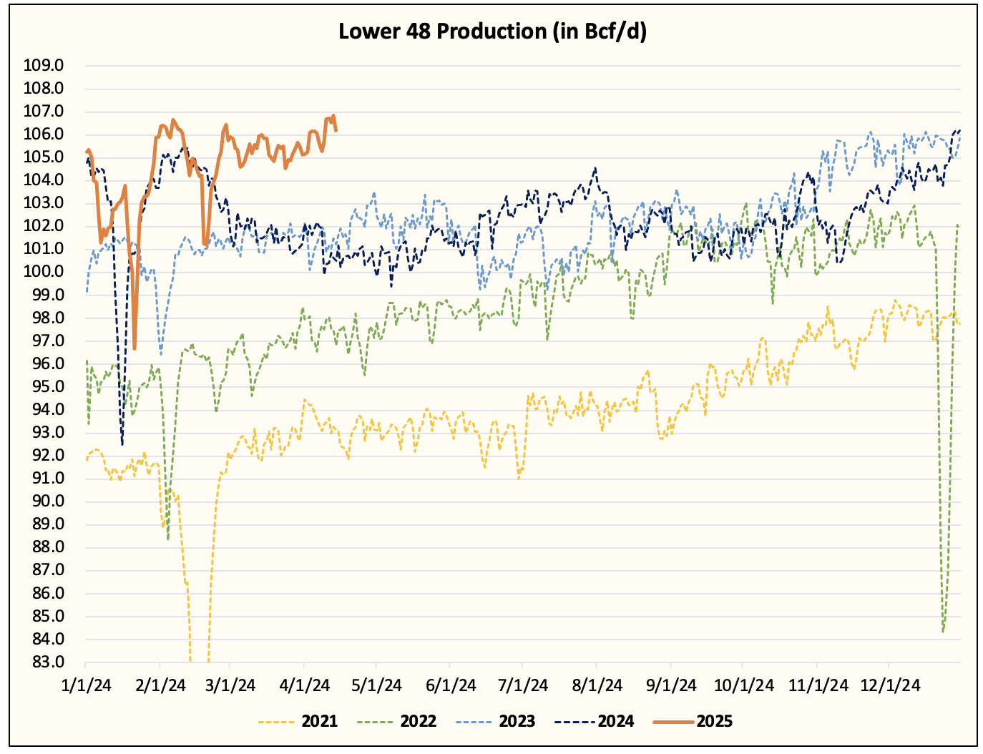Click the 99.0 y-axis label
The image size is (983, 754).
pyautogui.click(x=47, y=294)
